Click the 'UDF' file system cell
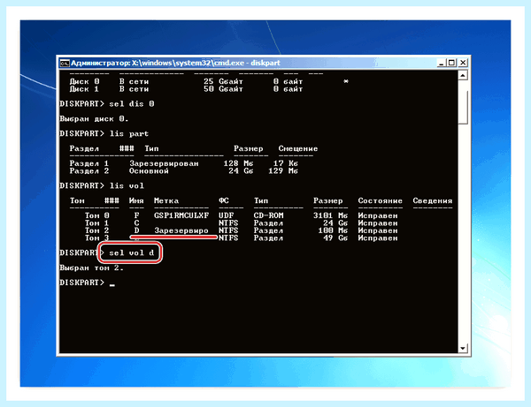Screen dimensions: 531x407 (x=227, y=215)
